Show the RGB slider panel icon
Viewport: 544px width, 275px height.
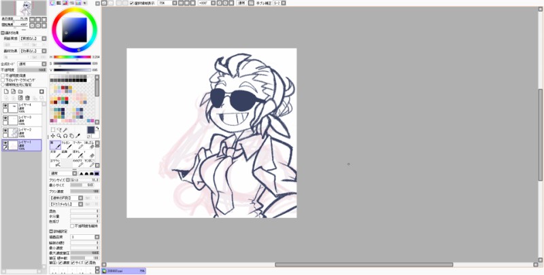[58, 3]
